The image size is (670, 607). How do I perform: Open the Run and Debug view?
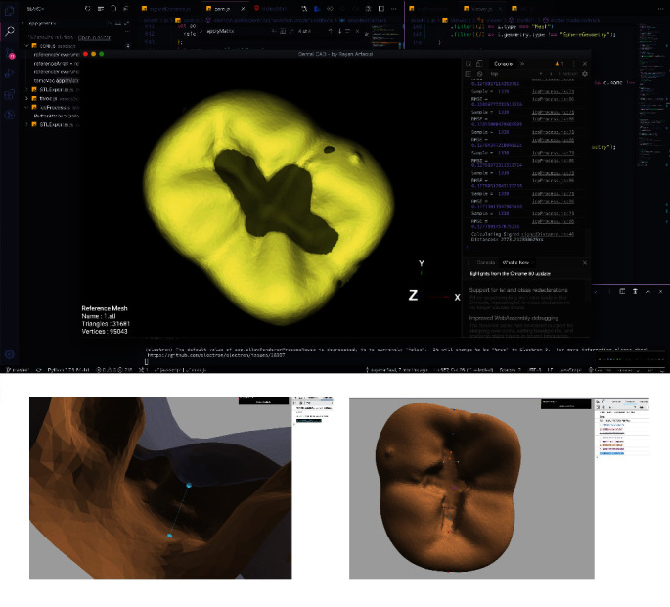click(10, 73)
